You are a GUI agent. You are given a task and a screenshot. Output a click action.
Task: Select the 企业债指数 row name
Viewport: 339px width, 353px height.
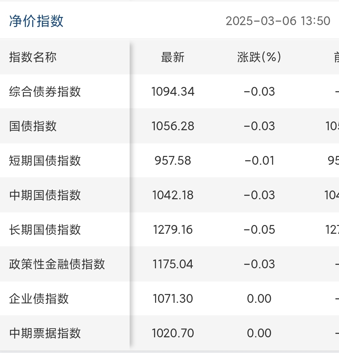pyautogui.click(x=39, y=299)
